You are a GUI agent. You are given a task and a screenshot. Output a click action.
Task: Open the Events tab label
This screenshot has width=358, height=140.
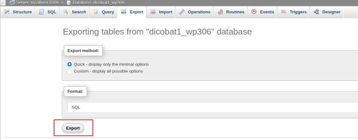(x=267, y=12)
